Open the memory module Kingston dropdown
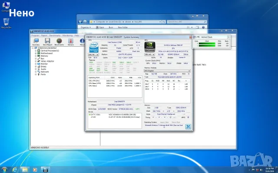 click(x=167, y=71)
